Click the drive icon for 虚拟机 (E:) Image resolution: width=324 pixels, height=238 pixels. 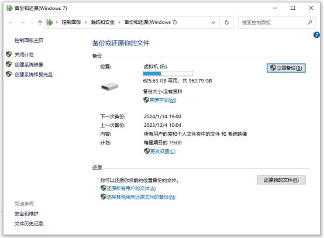(109, 86)
